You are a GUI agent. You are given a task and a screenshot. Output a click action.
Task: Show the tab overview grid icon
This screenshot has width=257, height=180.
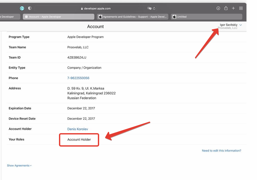241,8
